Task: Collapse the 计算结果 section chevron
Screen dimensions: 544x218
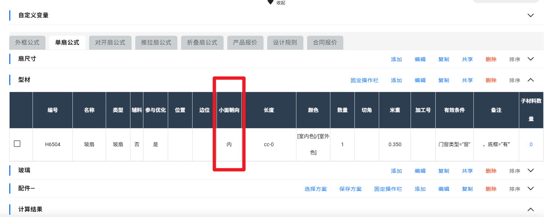Action: (x=531, y=210)
